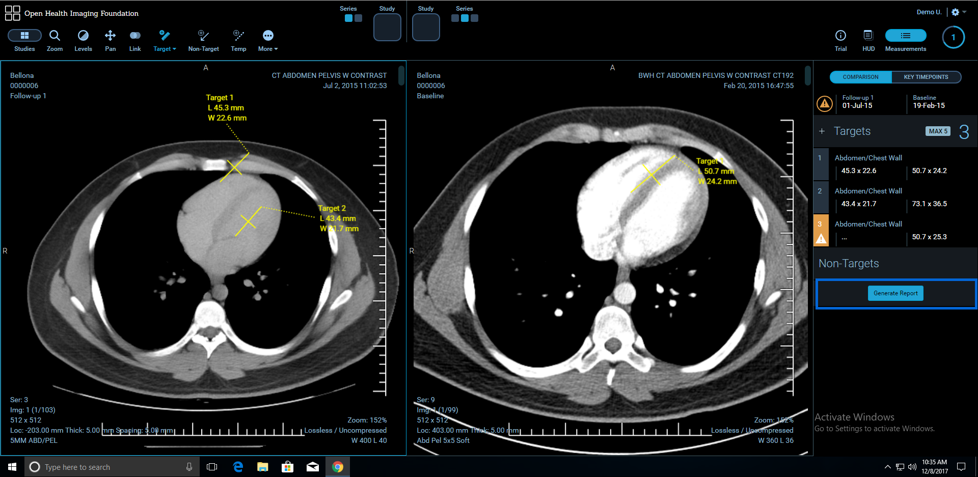This screenshot has height=477, width=978.
Task: Toggle the Studies panel
Action: pos(24,40)
